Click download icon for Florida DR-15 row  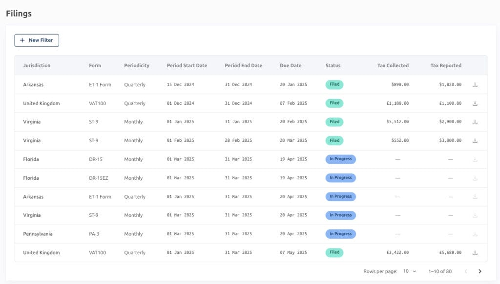coord(475,159)
